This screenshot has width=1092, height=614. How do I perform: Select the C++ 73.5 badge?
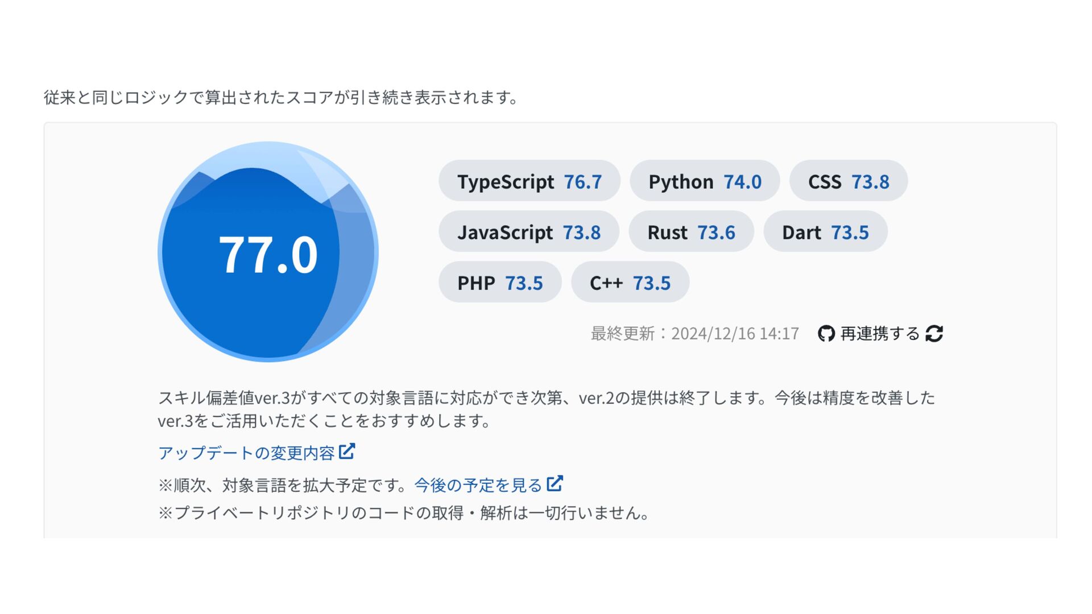coord(630,283)
